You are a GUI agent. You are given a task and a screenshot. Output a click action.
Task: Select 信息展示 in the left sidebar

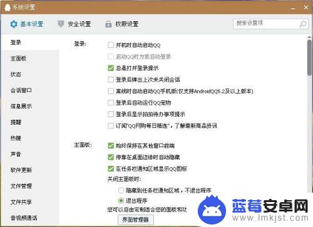[x=30, y=106]
